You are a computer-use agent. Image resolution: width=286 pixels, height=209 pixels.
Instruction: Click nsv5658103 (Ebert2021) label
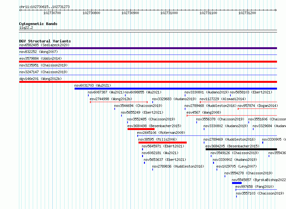(x=251, y=92)
